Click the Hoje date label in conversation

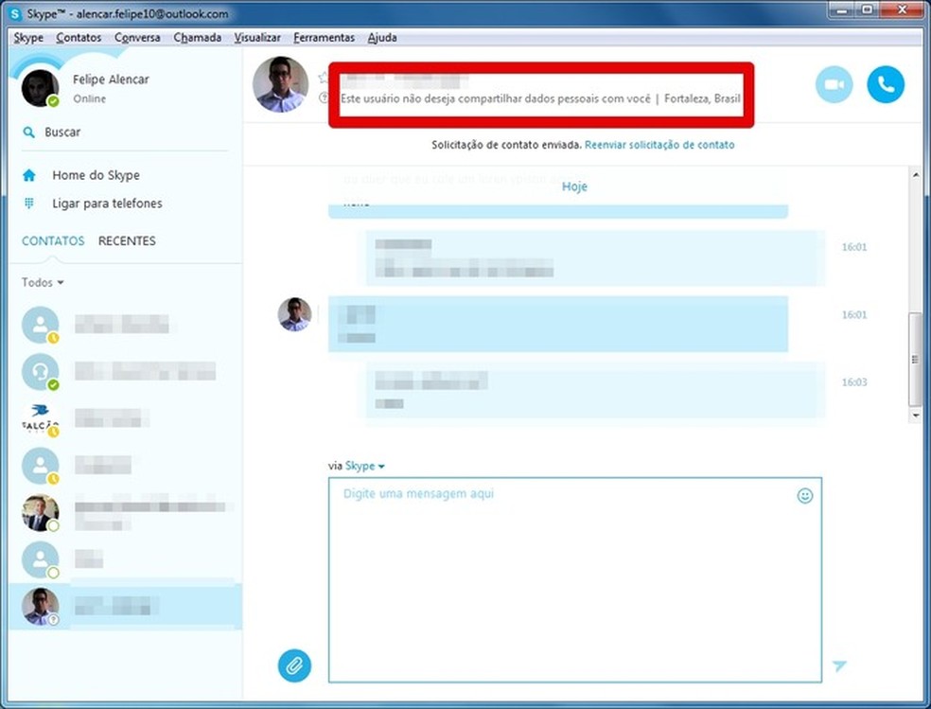pos(574,186)
